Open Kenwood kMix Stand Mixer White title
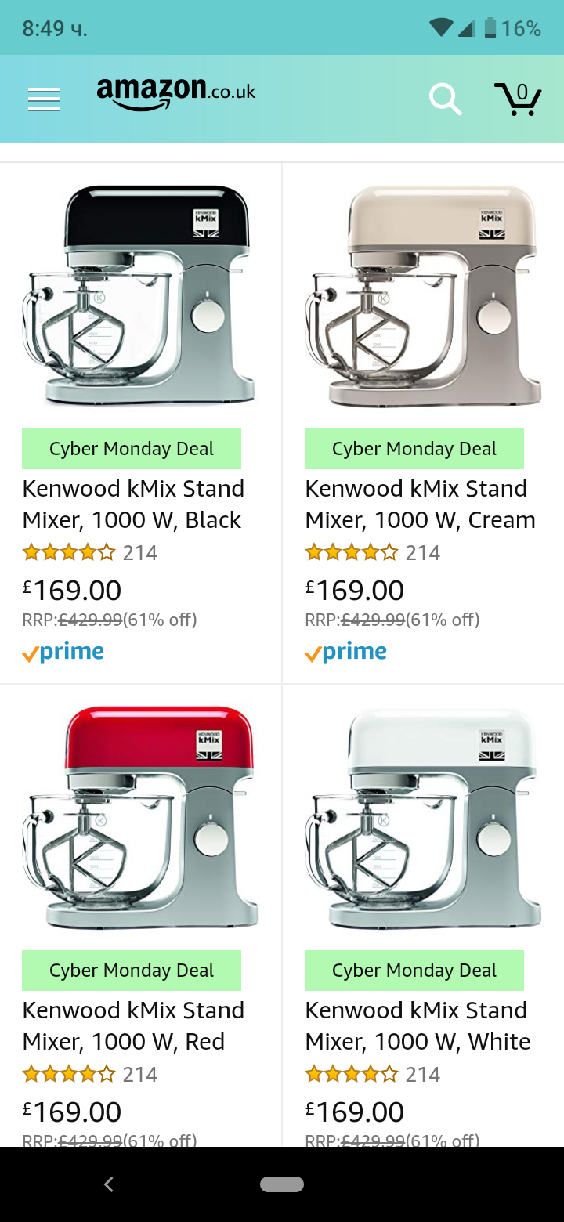Image resolution: width=564 pixels, height=1222 pixels. [418, 1026]
